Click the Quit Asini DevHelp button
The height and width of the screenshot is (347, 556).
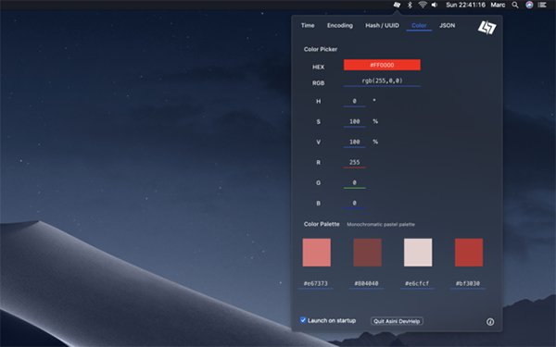(x=397, y=321)
